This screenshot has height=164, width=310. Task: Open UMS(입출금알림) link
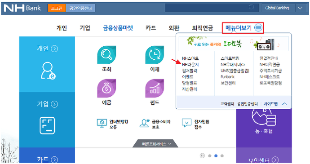(x=235, y=71)
